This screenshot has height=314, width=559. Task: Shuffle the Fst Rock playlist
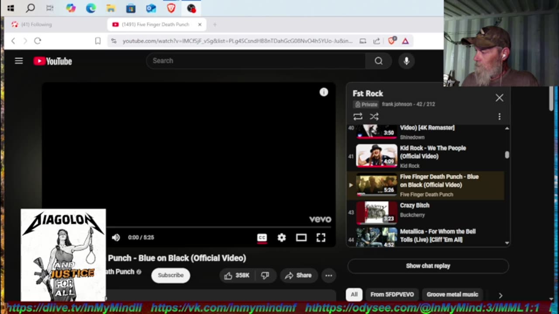[x=374, y=116]
